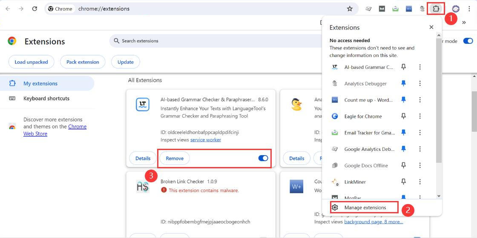Select My extensions in sidebar

[x=47, y=83]
